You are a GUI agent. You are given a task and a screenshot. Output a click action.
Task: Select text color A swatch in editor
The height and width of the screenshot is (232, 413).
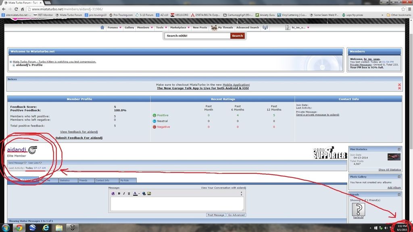pyautogui.click(x=135, y=194)
